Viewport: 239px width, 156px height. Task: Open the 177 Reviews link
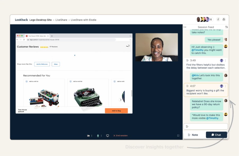click(x=54, y=47)
